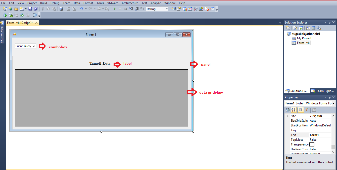The image size is (337, 170).
Task: Click the Refresh icon in Solution Explorer
Action: pos(301,28)
